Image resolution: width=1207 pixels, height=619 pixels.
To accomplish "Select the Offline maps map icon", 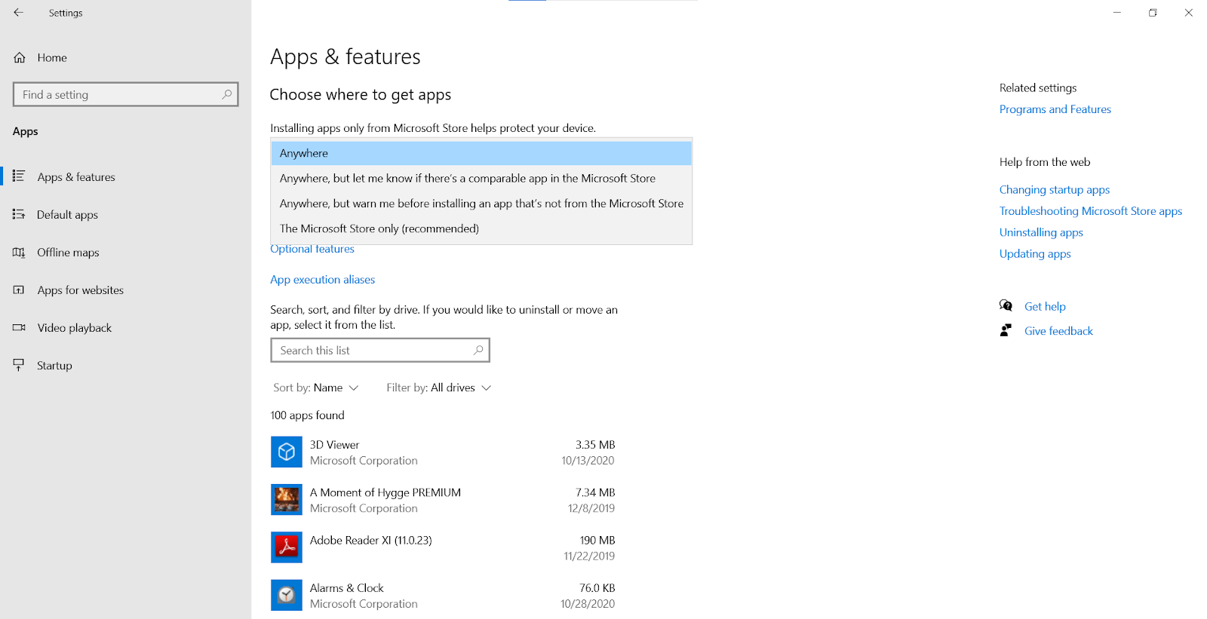I will pyautogui.click(x=19, y=252).
